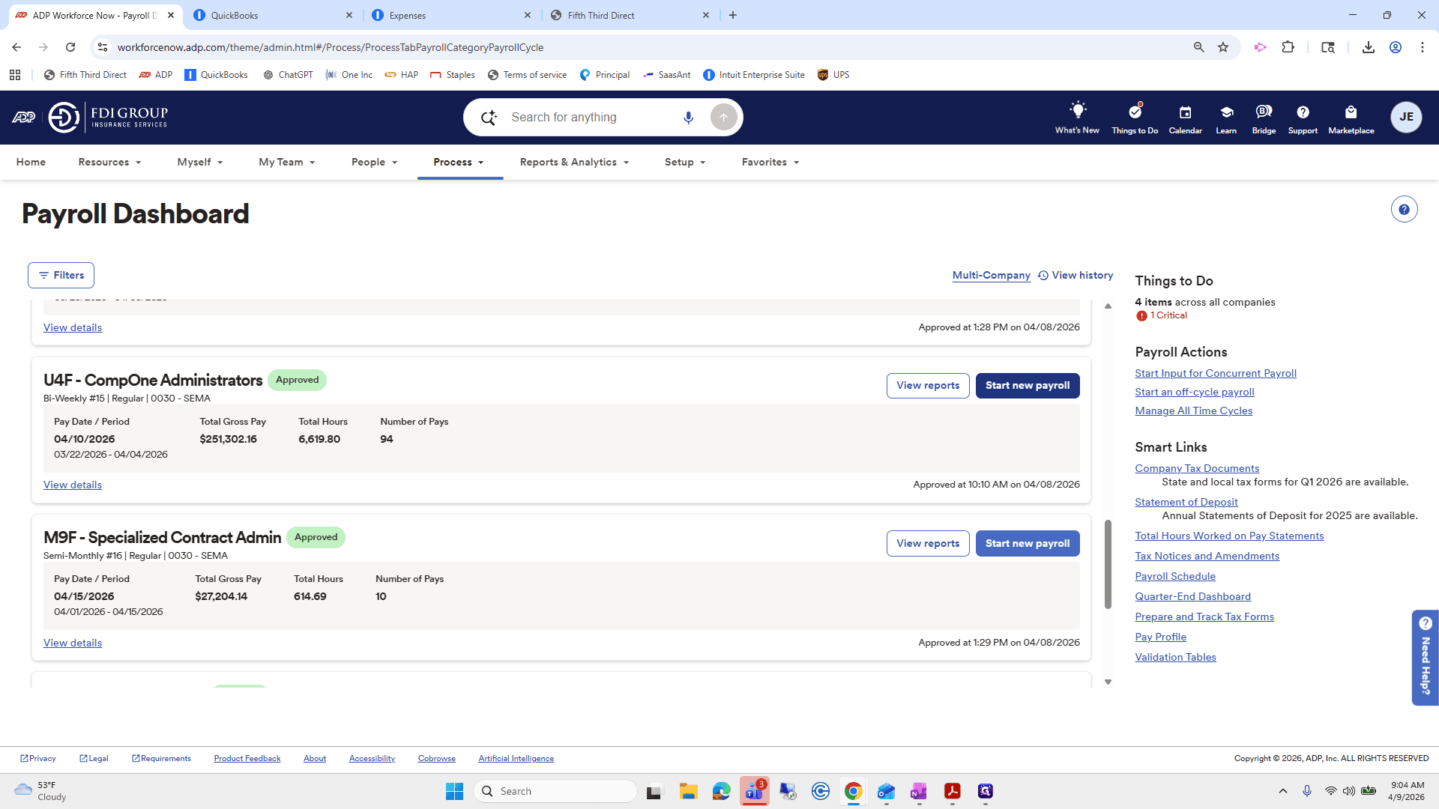The width and height of the screenshot is (1439, 809).
Task: Bookmark this page with the star icon
Action: tap(1223, 47)
